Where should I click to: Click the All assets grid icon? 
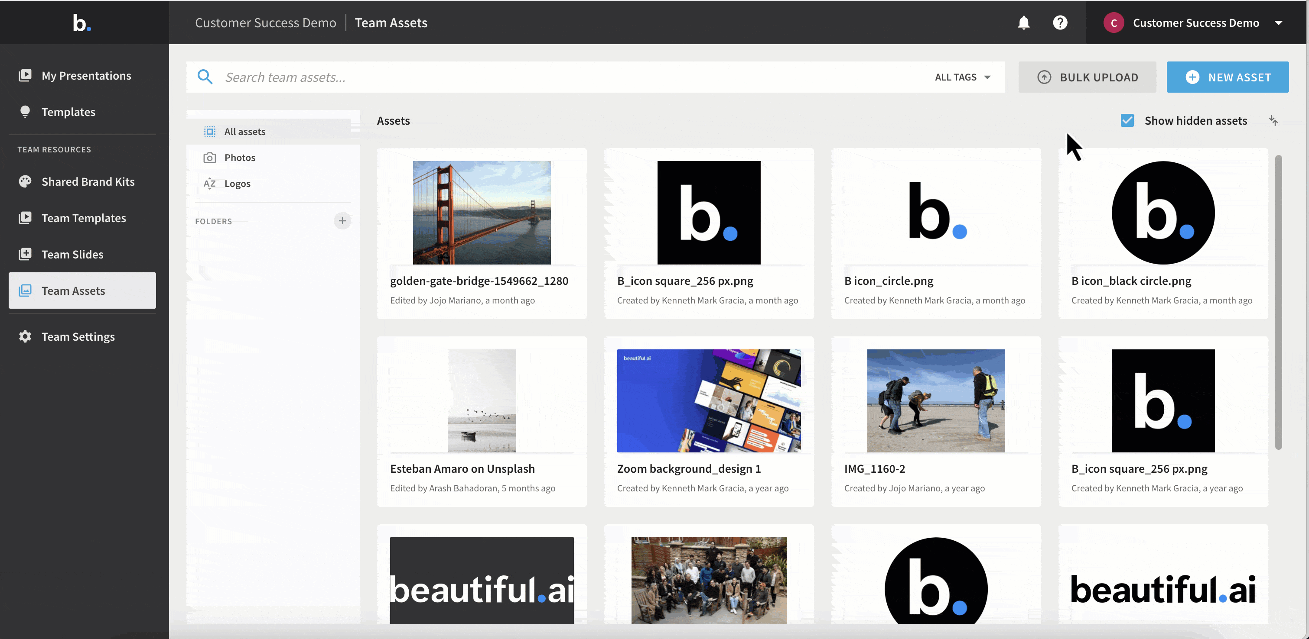point(209,132)
